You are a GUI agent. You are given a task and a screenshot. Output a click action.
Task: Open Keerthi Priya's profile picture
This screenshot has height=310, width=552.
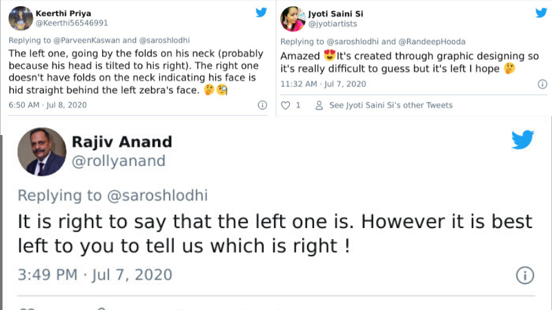(x=18, y=18)
